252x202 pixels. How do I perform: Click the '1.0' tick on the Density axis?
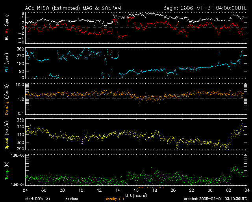click(21, 99)
